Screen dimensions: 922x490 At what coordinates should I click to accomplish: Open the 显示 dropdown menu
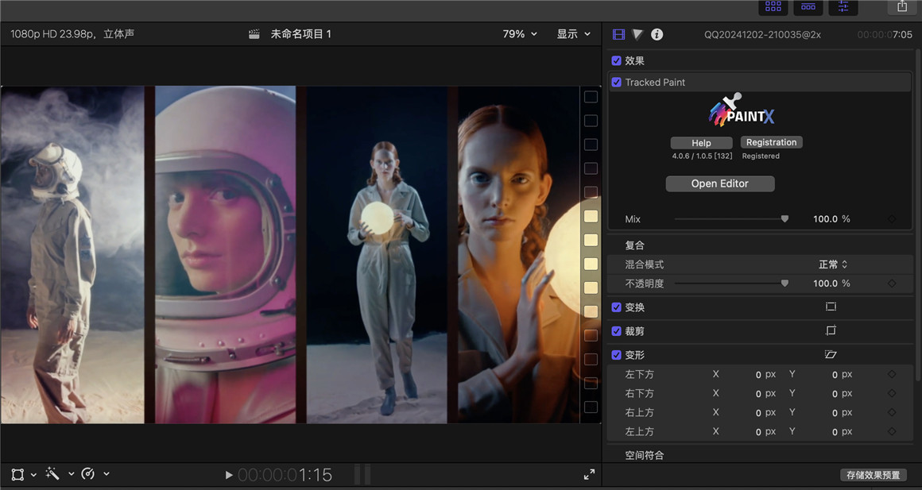tap(574, 33)
